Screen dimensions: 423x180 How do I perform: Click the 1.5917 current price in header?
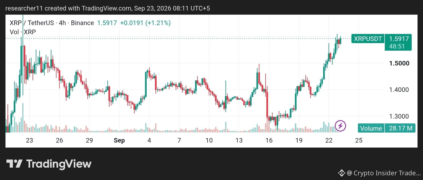107,23
